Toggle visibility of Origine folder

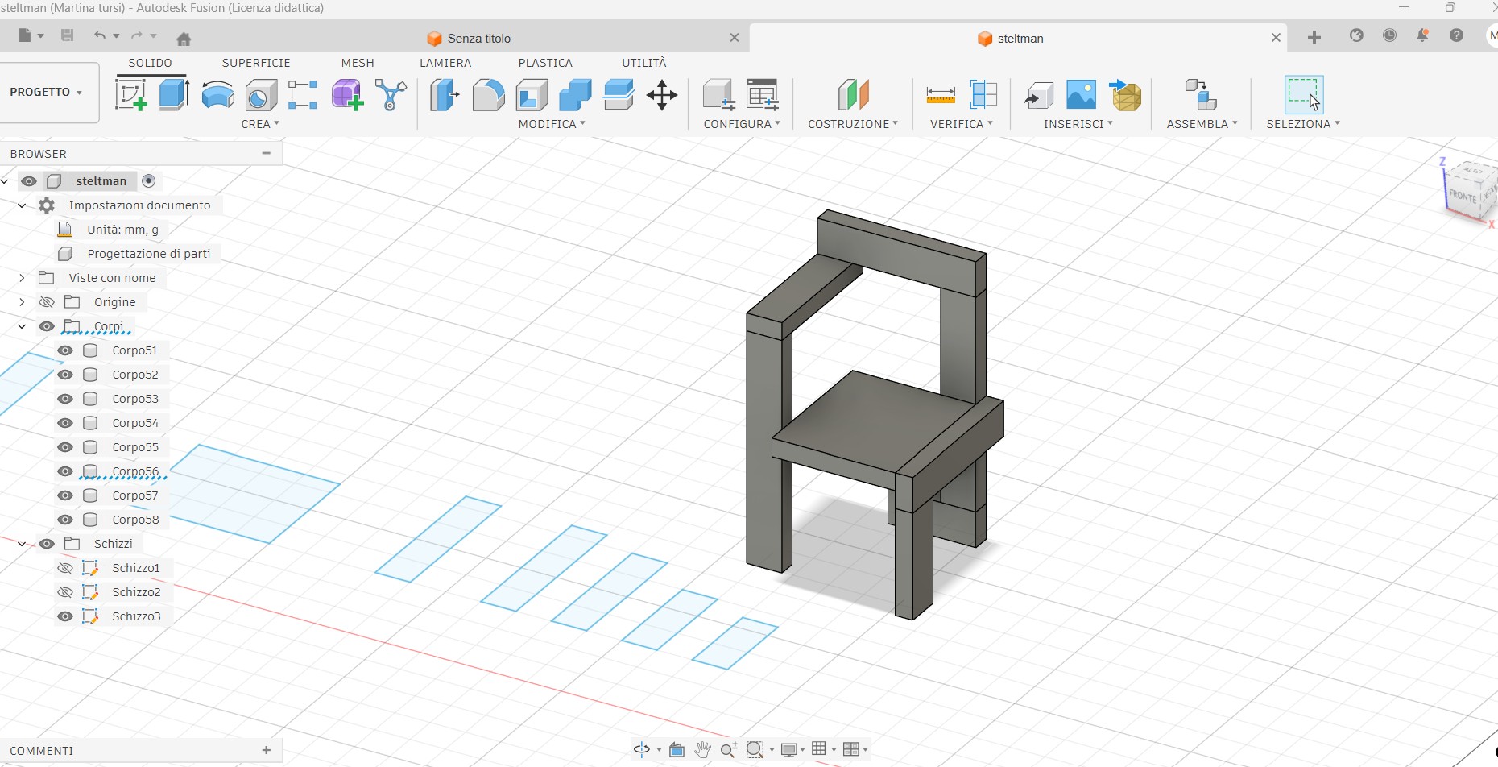(x=47, y=302)
